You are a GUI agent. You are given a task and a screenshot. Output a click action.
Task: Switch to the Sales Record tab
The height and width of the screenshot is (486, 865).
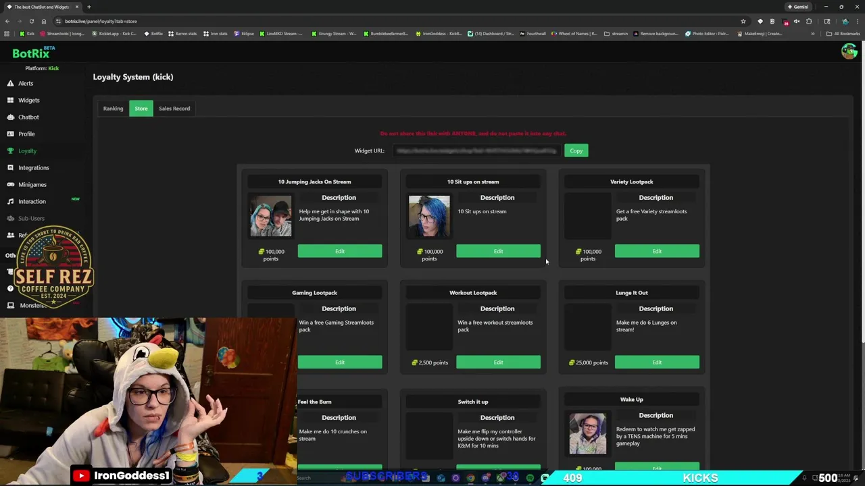[x=174, y=109]
